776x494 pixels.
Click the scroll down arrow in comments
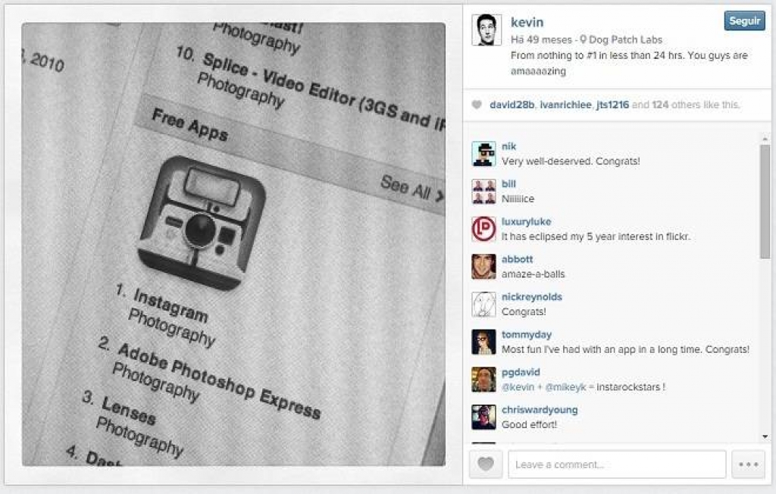pyautogui.click(x=765, y=436)
